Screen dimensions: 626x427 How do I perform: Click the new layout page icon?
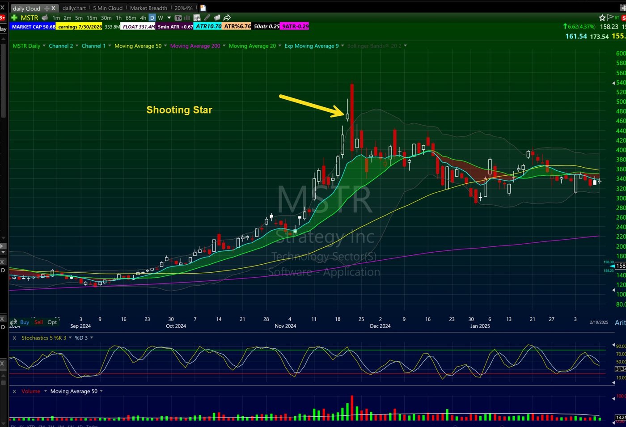(x=203, y=8)
